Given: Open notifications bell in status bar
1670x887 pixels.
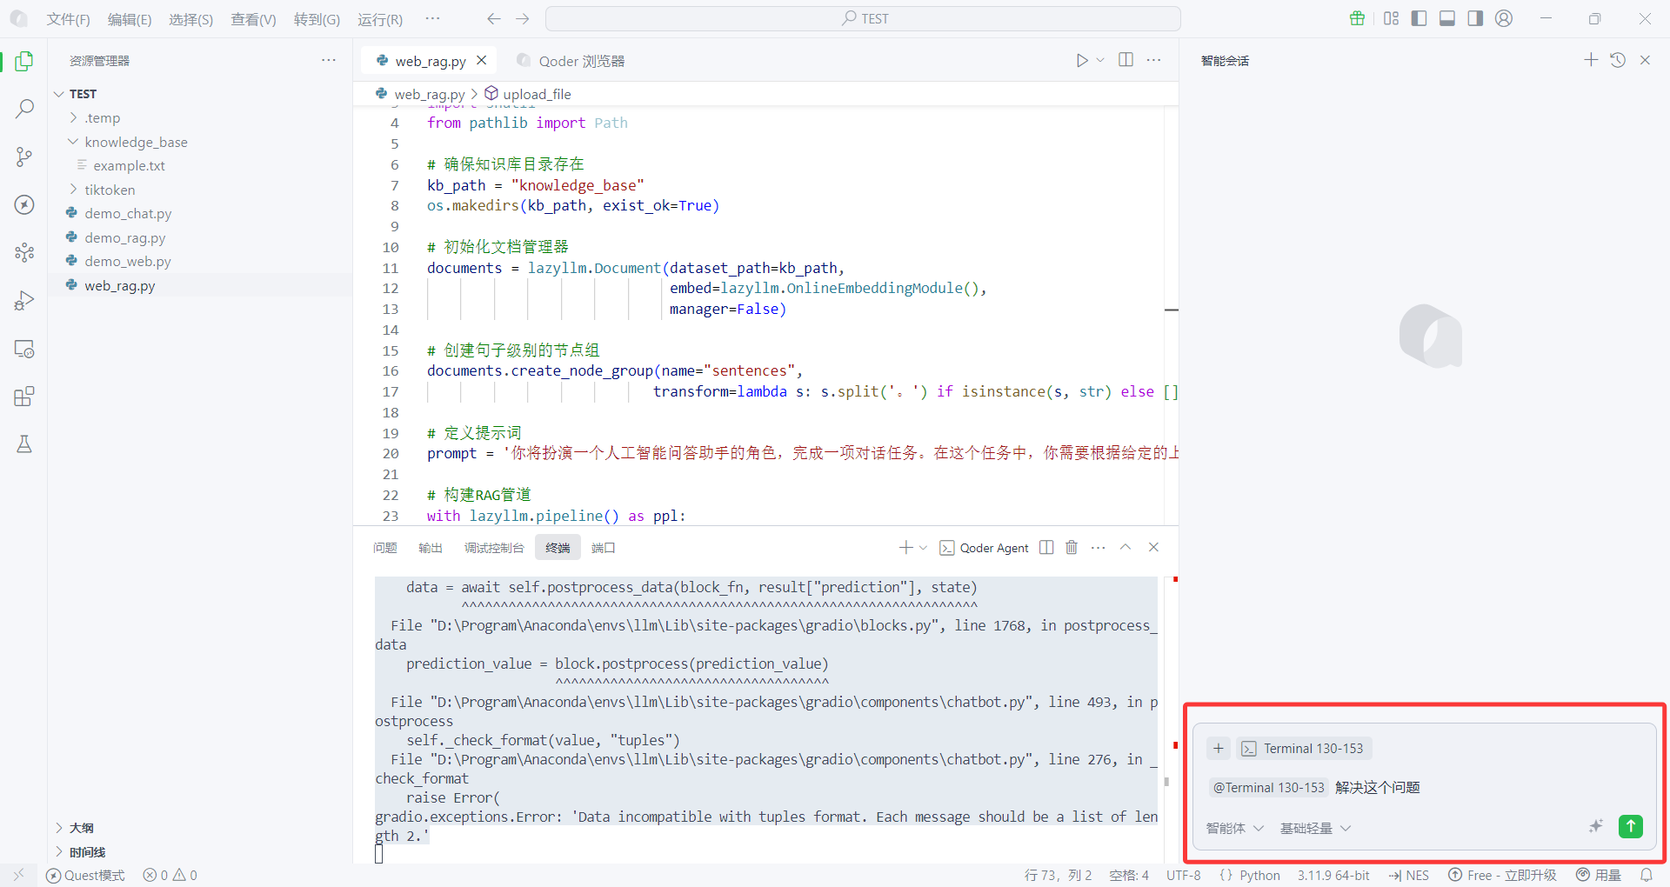Looking at the screenshot, I should pyautogui.click(x=1647, y=875).
